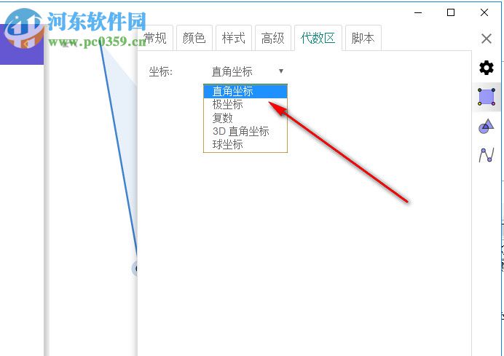The height and width of the screenshot is (356, 504).
Task: Close the properties panel with X
Action: [x=487, y=39]
